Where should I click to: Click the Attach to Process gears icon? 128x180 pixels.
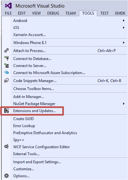(x=6, y=51)
